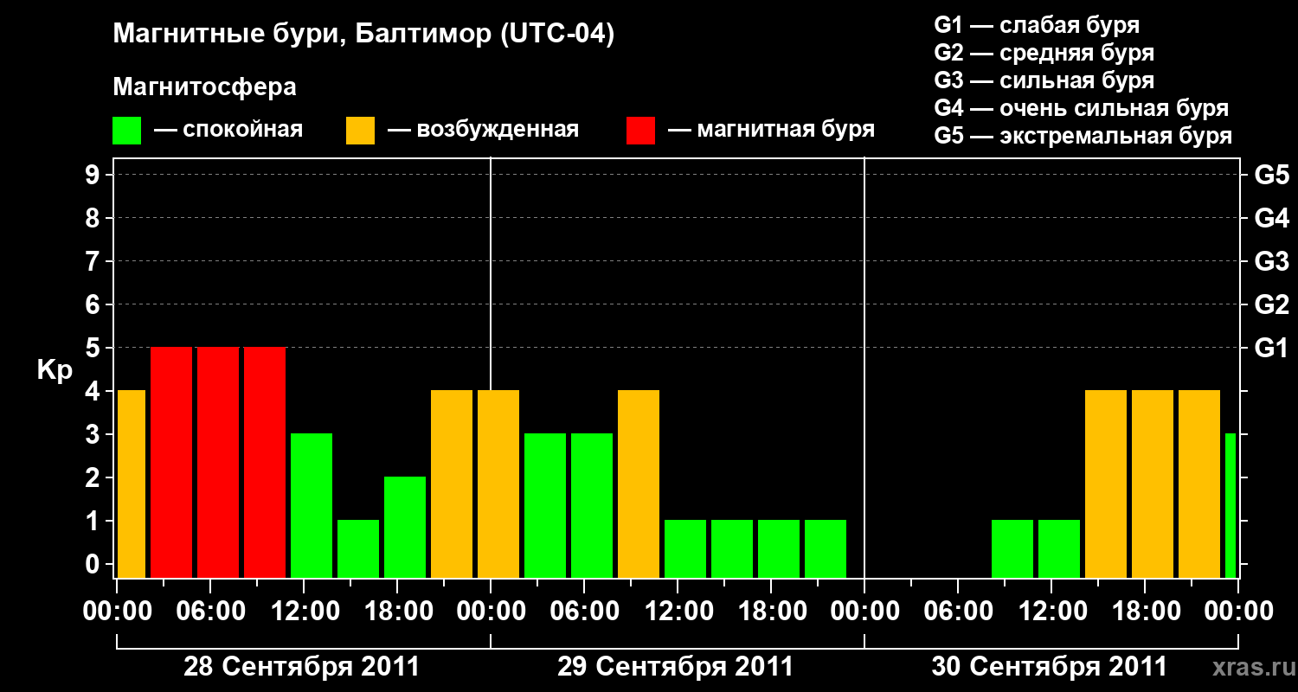The image size is (1298, 692).
Task: Click the green Kp 1 bar starting at 12:00 on 30 September
Action: (1059, 549)
